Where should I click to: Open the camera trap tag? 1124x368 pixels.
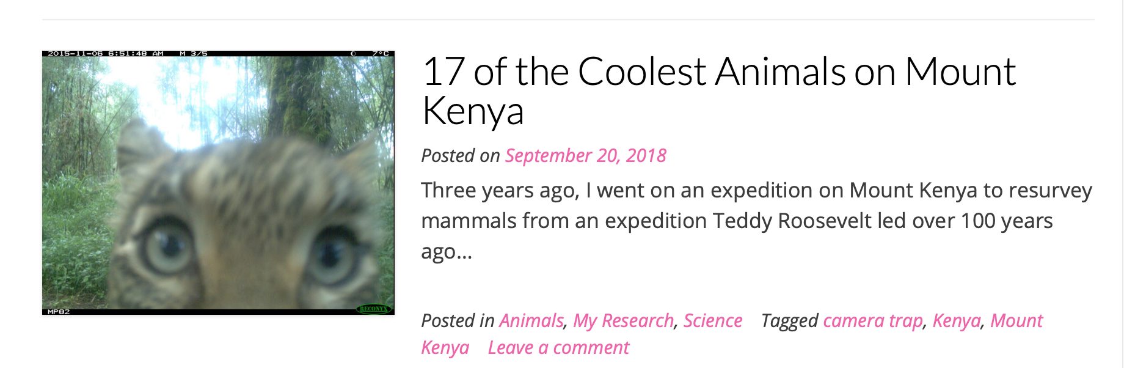point(873,320)
